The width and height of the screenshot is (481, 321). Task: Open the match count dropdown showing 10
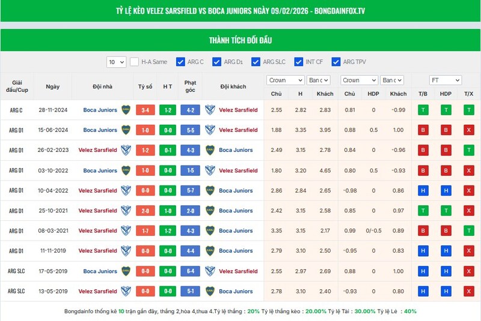click(x=116, y=62)
